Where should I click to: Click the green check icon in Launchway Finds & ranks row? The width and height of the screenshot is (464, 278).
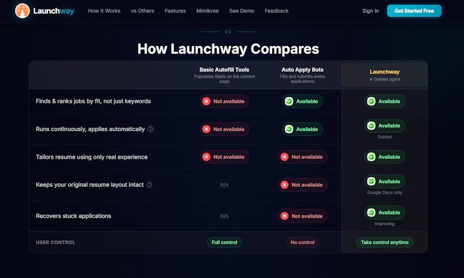coord(371,101)
